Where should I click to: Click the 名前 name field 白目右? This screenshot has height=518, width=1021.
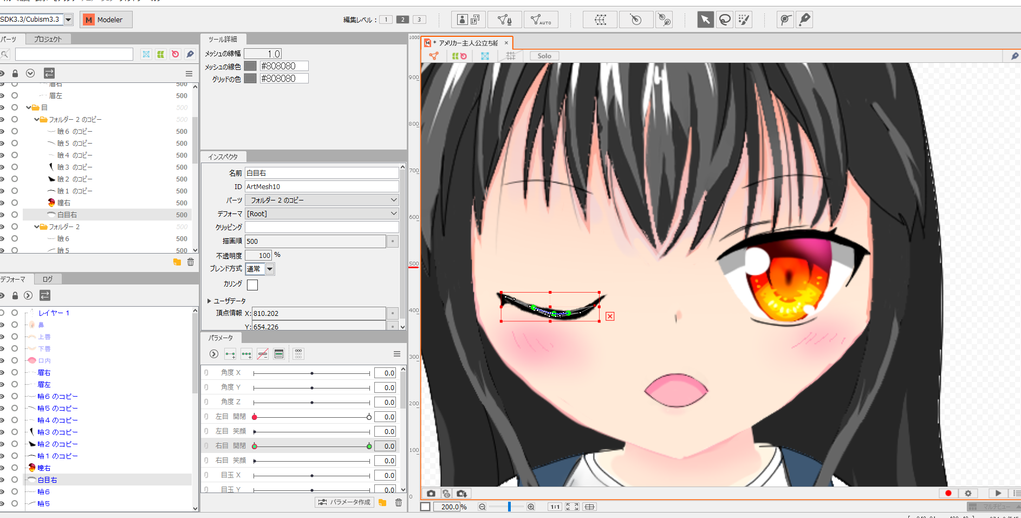point(322,173)
